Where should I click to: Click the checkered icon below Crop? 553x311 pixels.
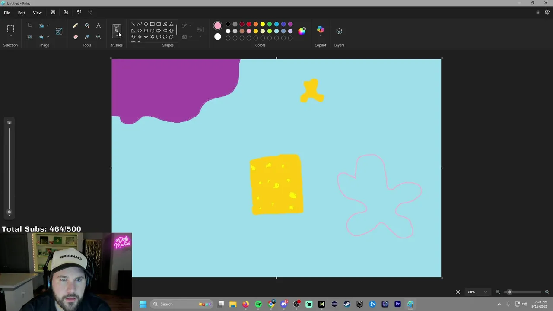click(x=29, y=37)
